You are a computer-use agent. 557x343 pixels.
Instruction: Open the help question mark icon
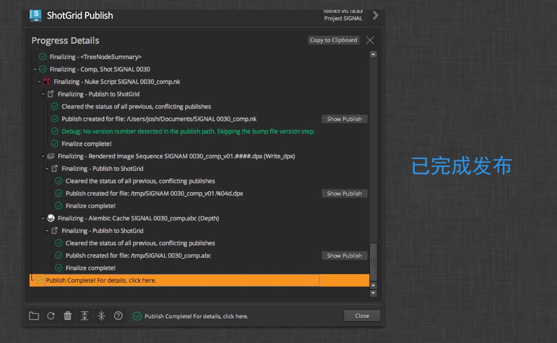(x=118, y=316)
